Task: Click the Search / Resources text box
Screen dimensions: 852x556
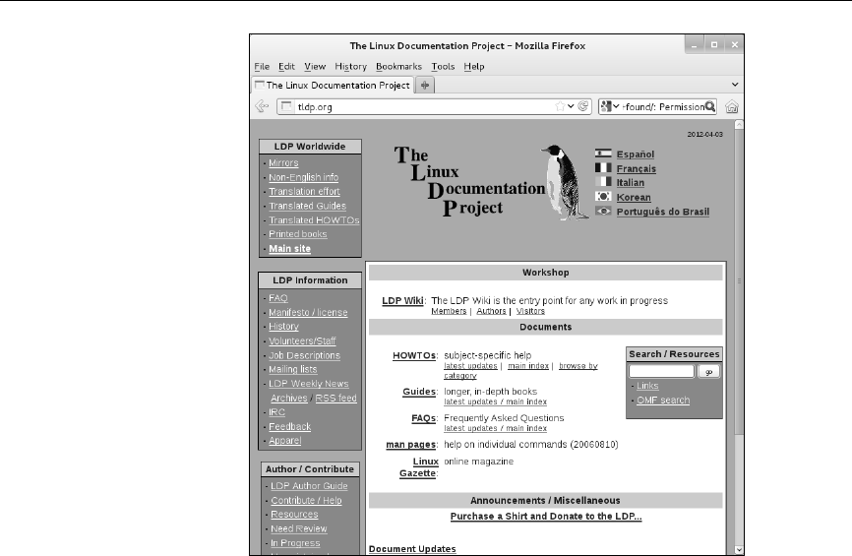Action: 661,371
